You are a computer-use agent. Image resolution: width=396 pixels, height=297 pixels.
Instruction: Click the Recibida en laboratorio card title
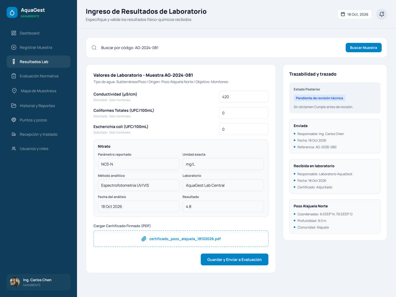314,166
